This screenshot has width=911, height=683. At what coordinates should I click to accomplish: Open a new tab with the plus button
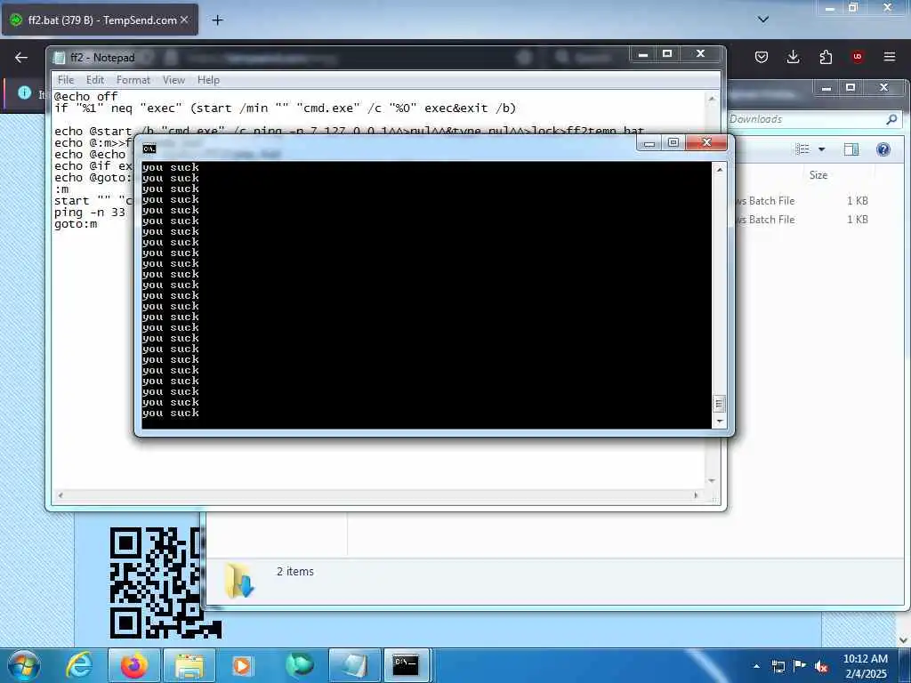pos(217,20)
